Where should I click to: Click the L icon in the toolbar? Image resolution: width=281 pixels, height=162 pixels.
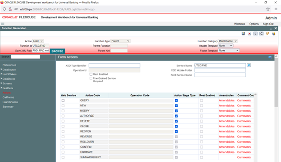pos(255,34)
